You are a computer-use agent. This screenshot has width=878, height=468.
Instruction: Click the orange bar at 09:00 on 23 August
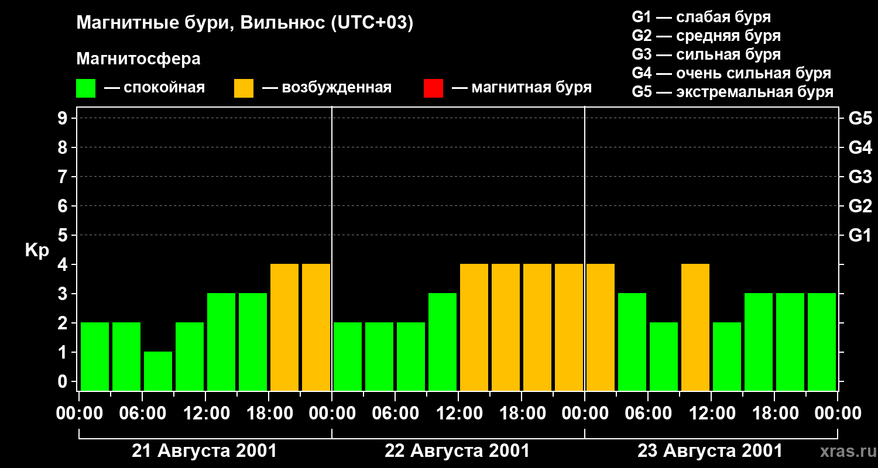pyautogui.click(x=695, y=327)
